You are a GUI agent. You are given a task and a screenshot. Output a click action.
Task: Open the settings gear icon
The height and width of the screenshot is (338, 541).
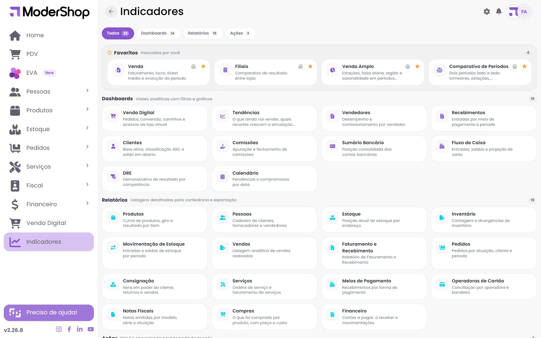pos(487,12)
